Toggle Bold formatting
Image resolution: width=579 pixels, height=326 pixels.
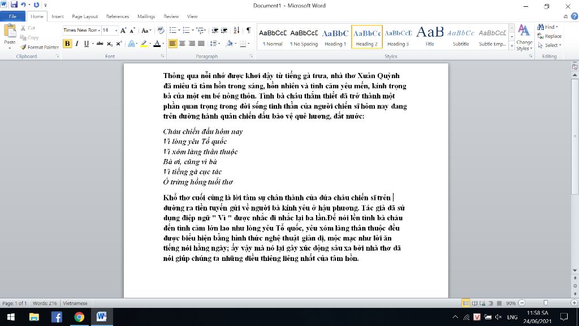[x=67, y=44]
